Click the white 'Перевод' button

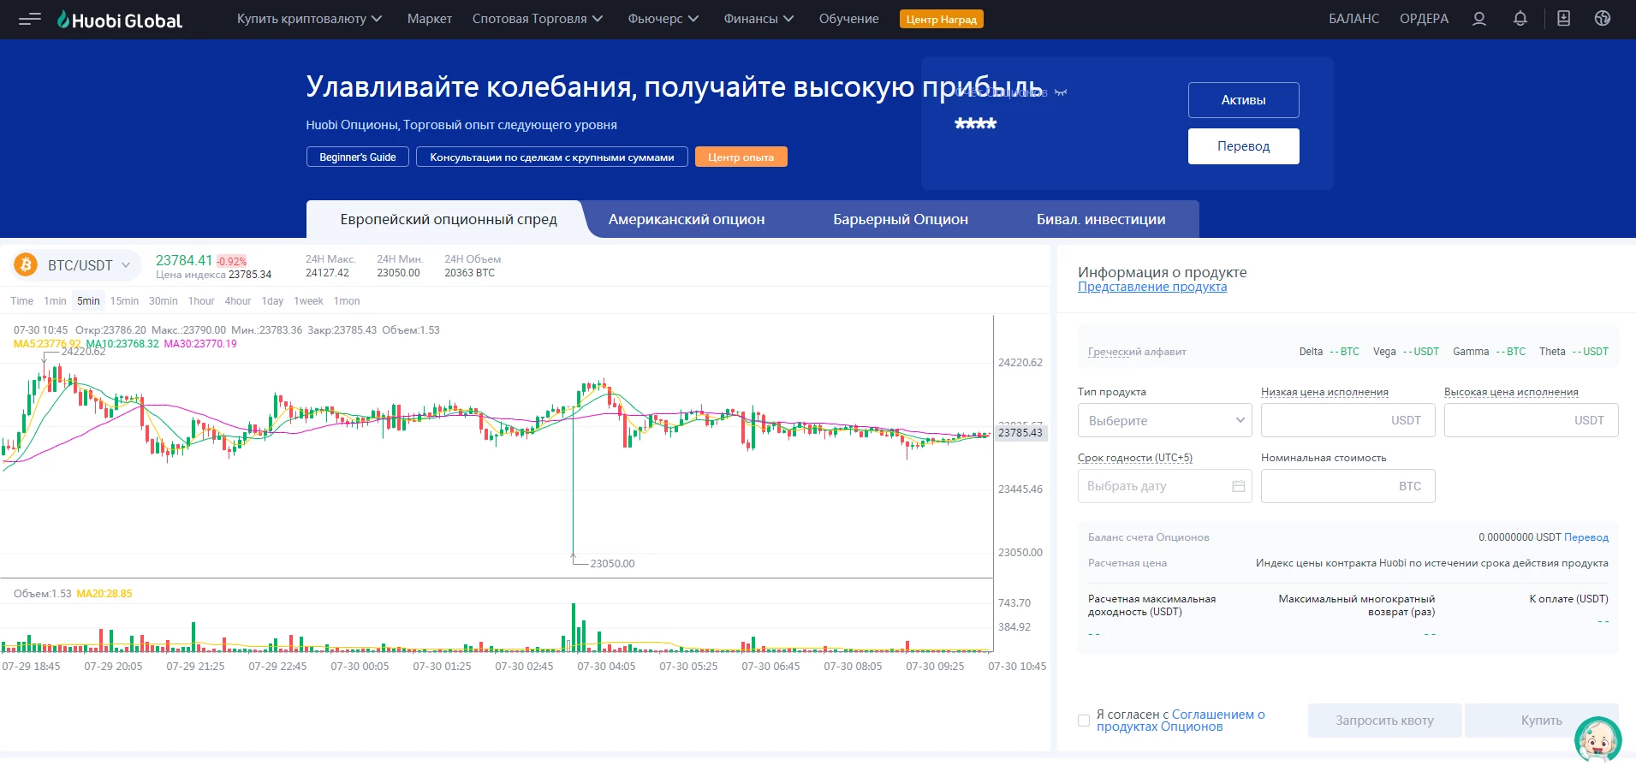click(x=1243, y=146)
